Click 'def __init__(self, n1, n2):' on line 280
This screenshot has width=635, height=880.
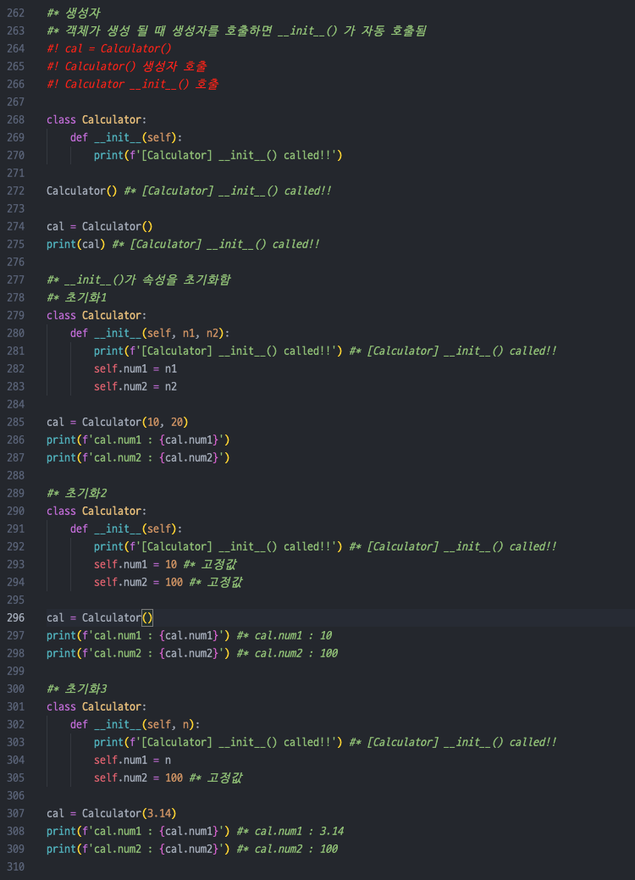(150, 333)
